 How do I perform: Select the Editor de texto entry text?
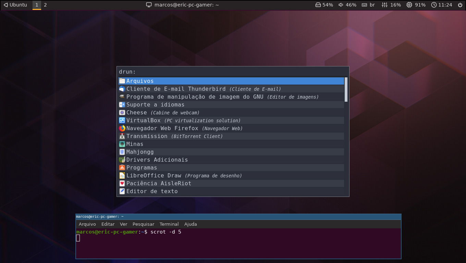(152, 191)
